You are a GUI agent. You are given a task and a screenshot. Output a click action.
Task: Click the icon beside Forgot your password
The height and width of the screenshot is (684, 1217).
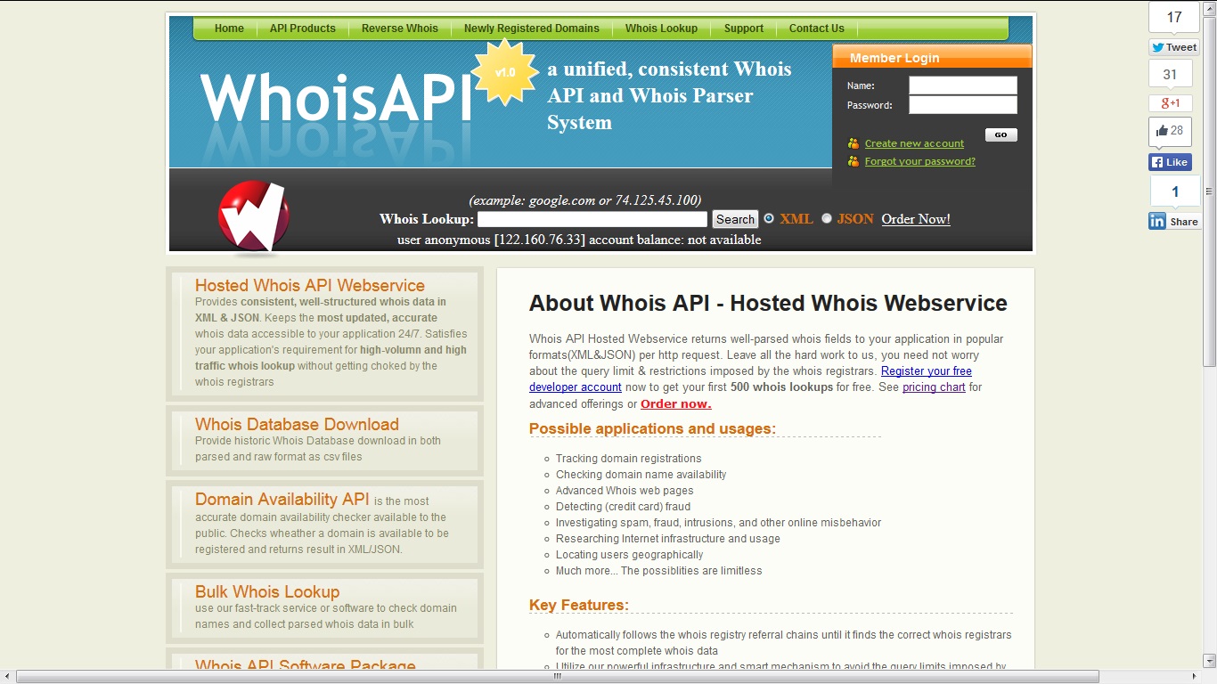tap(854, 161)
